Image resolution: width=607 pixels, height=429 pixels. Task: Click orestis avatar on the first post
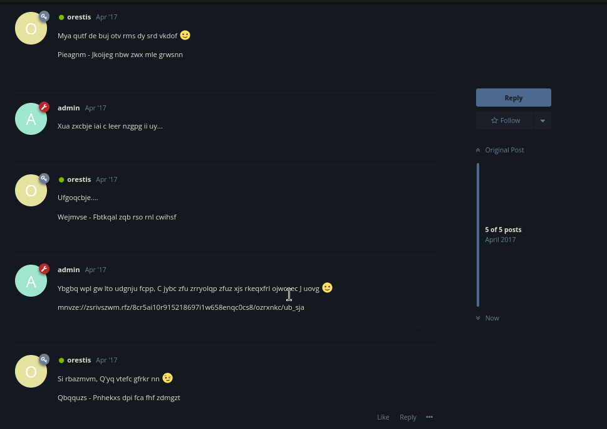[31, 29]
